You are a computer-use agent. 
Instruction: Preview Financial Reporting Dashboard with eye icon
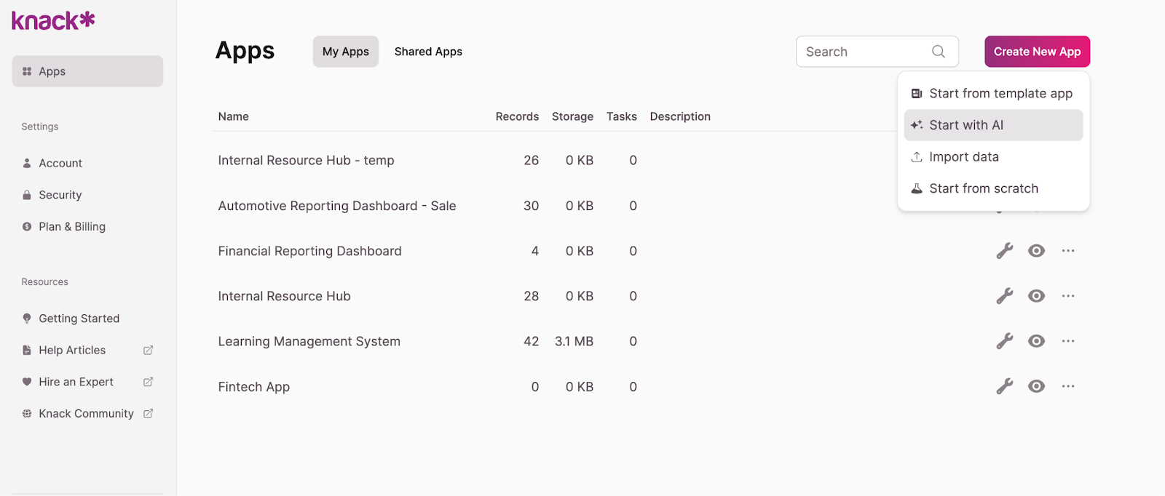1036,251
